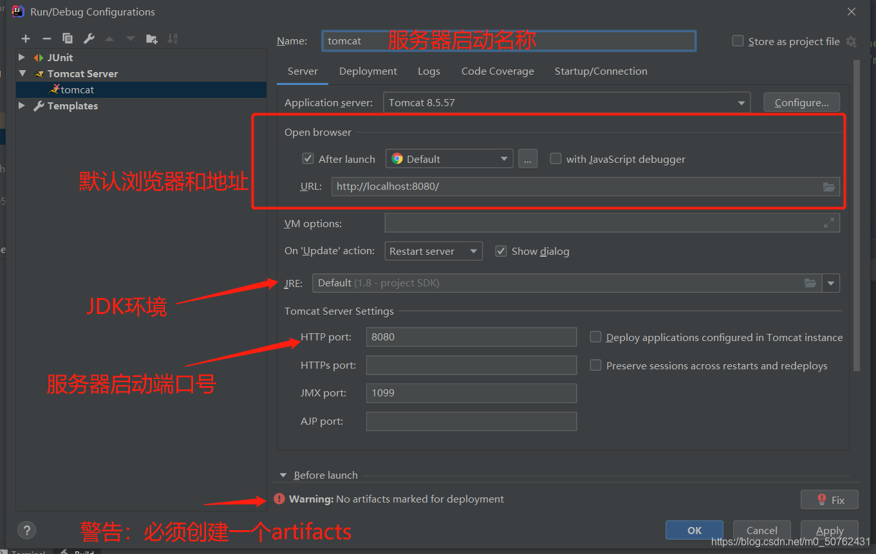Click red warning icon before launch

point(279,499)
